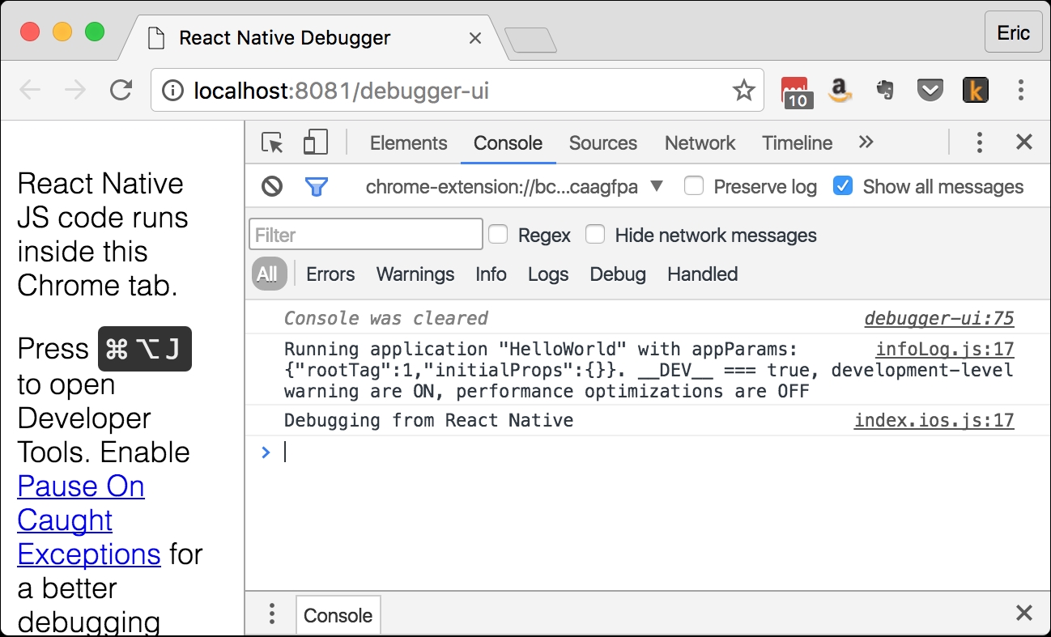Click the site info icon in address bar

[172, 91]
